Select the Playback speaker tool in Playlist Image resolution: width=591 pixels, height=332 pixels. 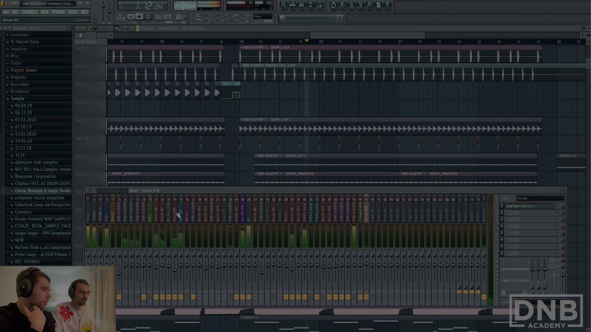click(x=132, y=28)
